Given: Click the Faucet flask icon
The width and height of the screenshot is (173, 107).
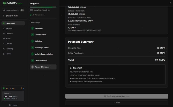Looking at the screenshot, I should pyautogui.click(x=4, y=54).
